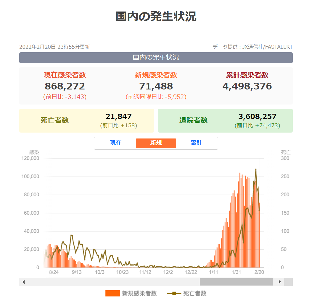Click 死亡者数 legend label text
Image resolution: width=320 pixels, height=300 pixels.
pyautogui.click(x=195, y=294)
